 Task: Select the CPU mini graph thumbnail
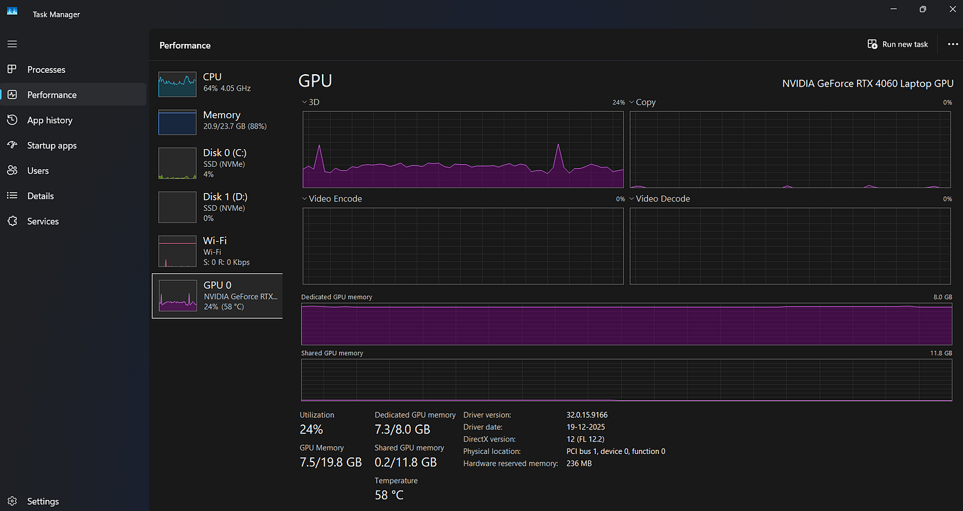point(177,84)
